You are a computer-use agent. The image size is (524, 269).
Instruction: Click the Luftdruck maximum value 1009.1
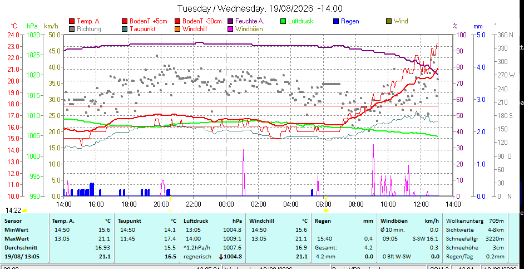click(233, 239)
